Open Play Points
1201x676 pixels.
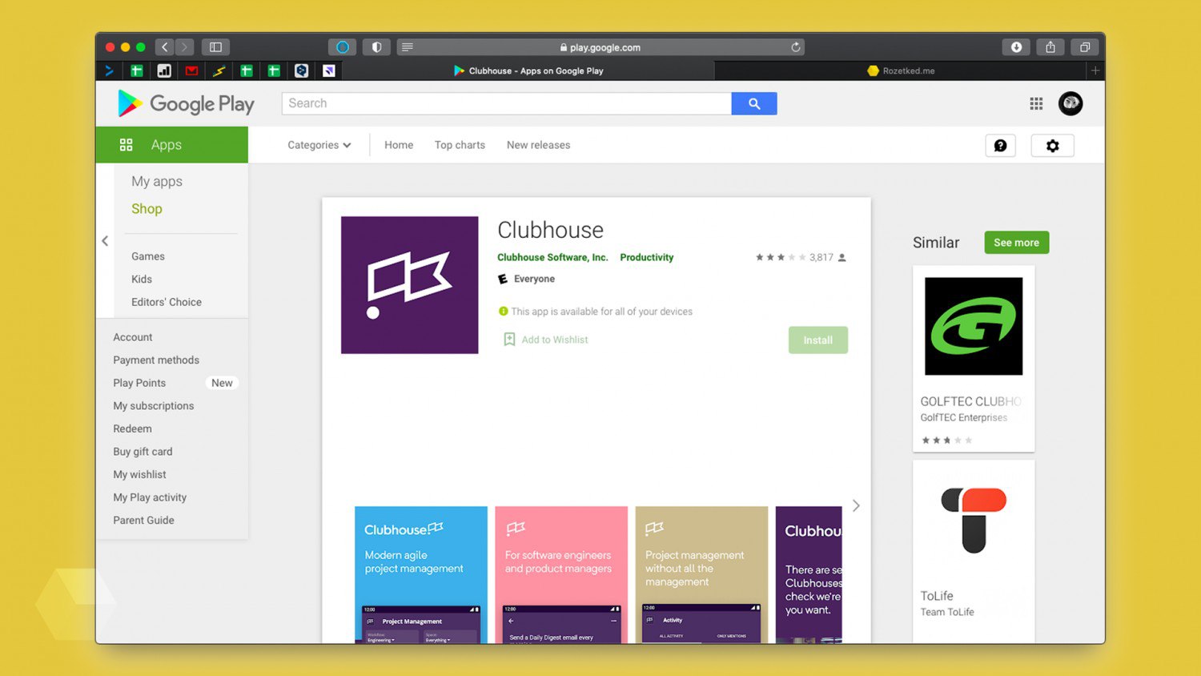click(x=139, y=383)
